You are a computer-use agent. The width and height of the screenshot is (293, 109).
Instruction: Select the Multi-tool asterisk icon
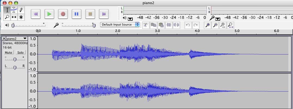pyautogui.click(x=21, y=17)
